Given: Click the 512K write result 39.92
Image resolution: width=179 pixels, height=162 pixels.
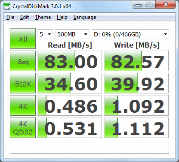Looking at the screenshot, I should [x=136, y=83].
